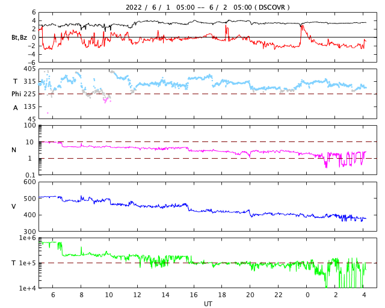The height and width of the screenshot is (308, 385).
Task: Click the '14' hour tick on the UT axis
Action: pyautogui.click(x=165, y=295)
